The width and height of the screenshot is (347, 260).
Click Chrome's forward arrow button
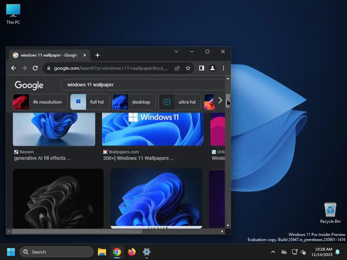[x=24, y=68]
